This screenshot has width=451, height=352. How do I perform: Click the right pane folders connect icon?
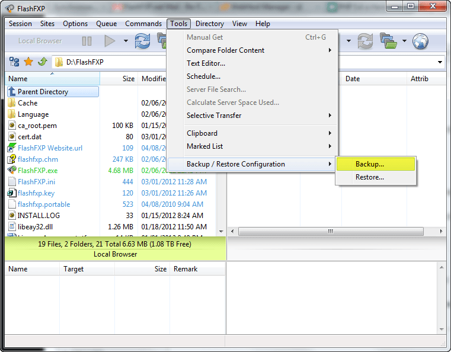click(388, 41)
